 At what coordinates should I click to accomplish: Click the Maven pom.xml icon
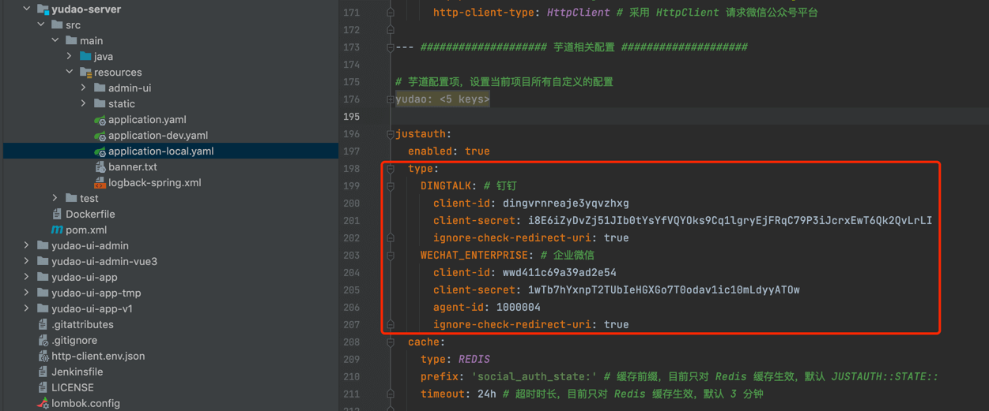click(57, 230)
